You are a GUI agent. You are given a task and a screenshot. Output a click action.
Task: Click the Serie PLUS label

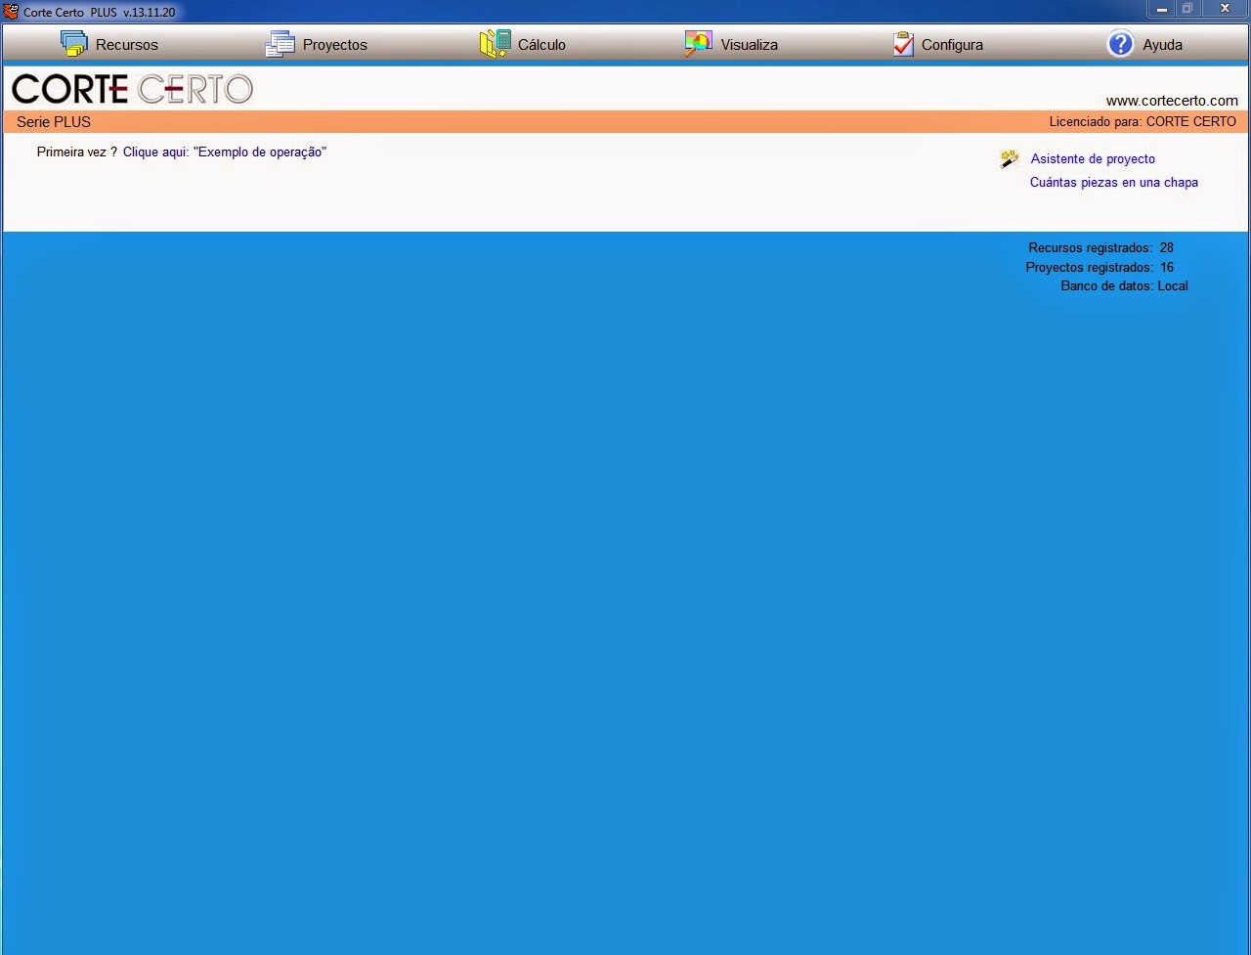click(54, 122)
